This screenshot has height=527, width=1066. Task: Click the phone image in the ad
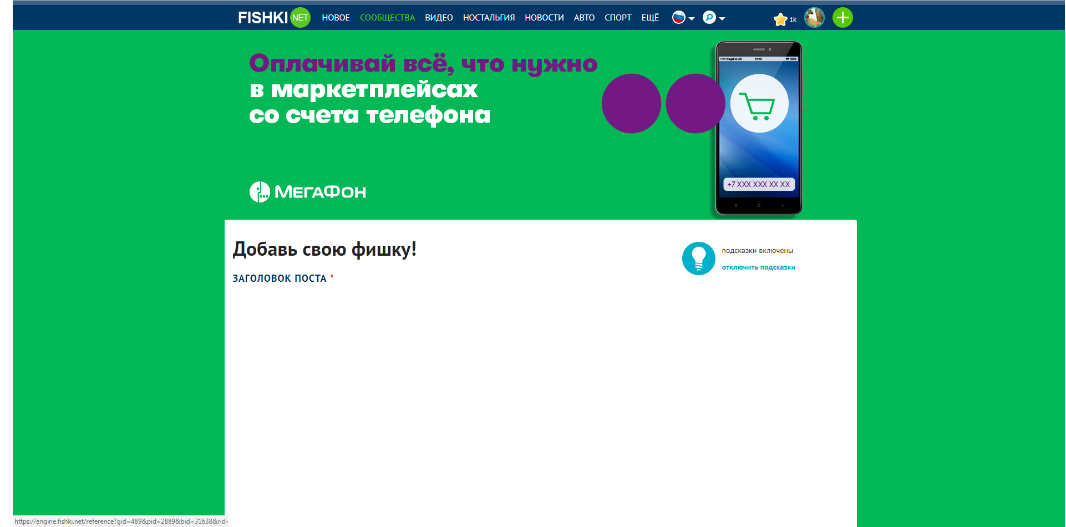759,128
